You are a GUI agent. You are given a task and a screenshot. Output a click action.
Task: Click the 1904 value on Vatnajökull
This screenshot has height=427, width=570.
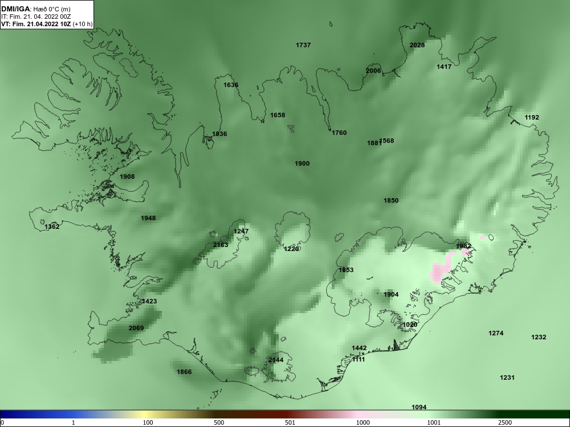(391, 294)
